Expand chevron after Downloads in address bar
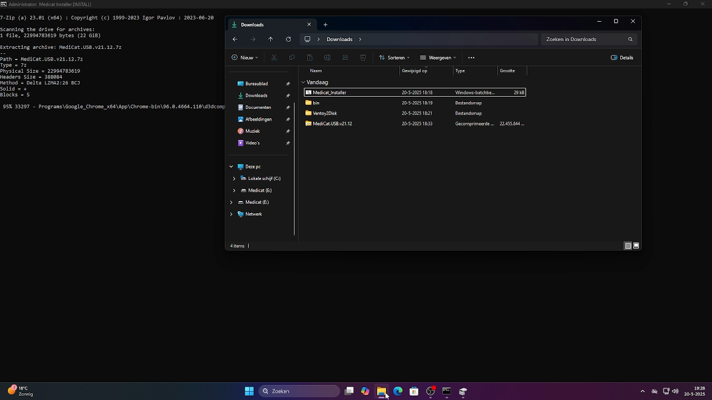This screenshot has width=712, height=400. point(360,39)
